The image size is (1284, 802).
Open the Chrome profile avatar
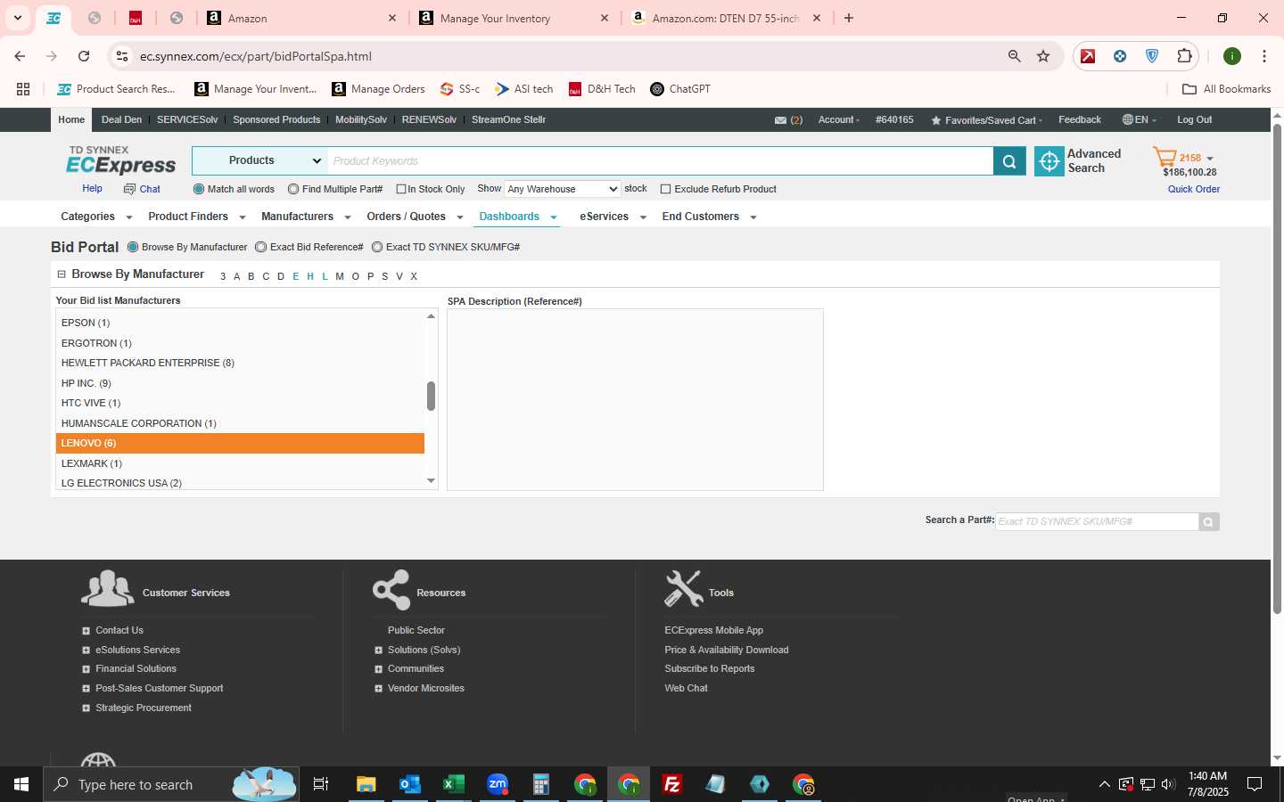click(1232, 56)
